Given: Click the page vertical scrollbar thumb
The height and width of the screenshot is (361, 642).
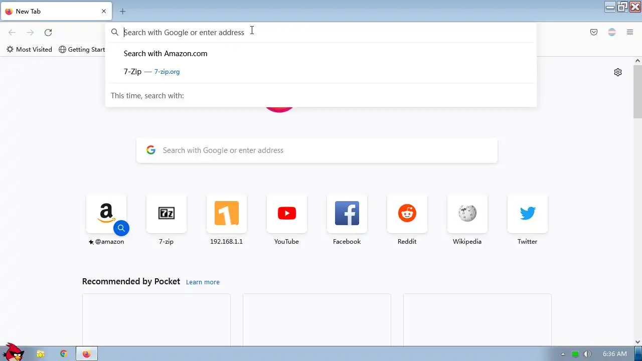Looking at the screenshot, I should tap(637, 91).
